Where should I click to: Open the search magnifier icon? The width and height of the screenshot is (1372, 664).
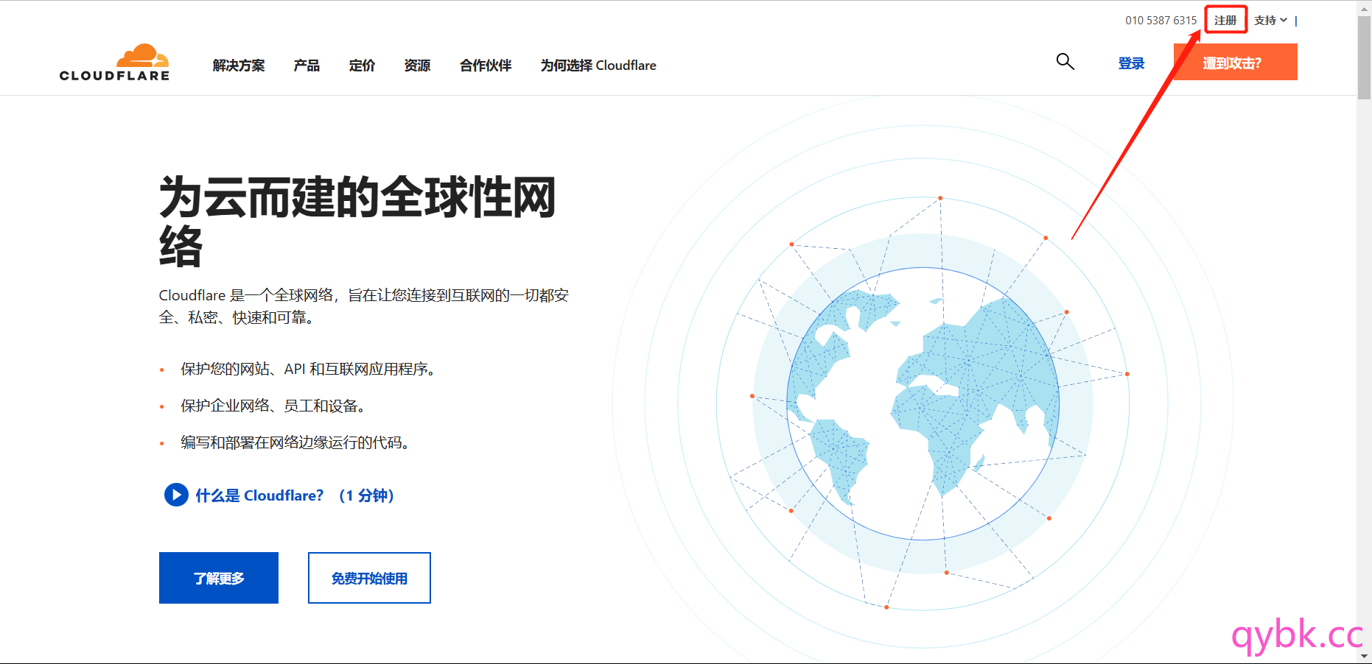pyautogui.click(x=1065, y=62)
